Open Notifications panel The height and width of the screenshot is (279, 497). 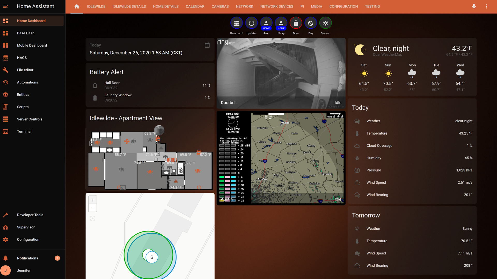point(27,258)
